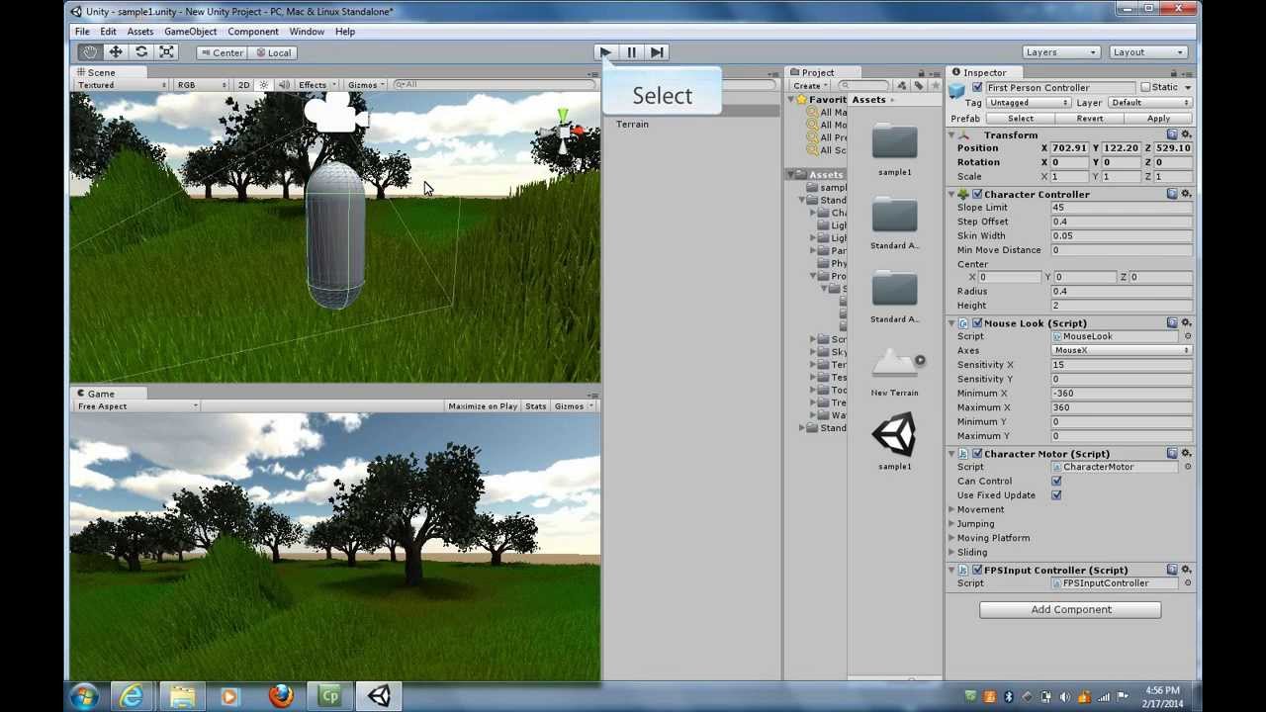1266x712 pixels.
Task: Toggle Character Motor script enabled checkbox
Action: [977, 453]
